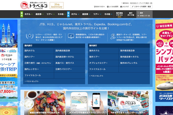Open domestic ベストセレクト link

pos(32,81)
